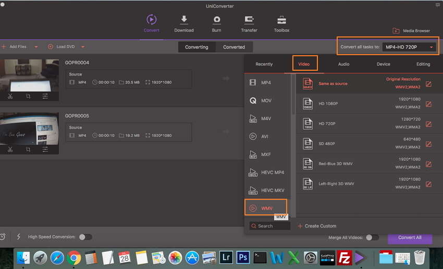This screenshot has height=269, width=443.
Task: Click the lightning bolt high speed icon
Action: [x=19, y=237]
